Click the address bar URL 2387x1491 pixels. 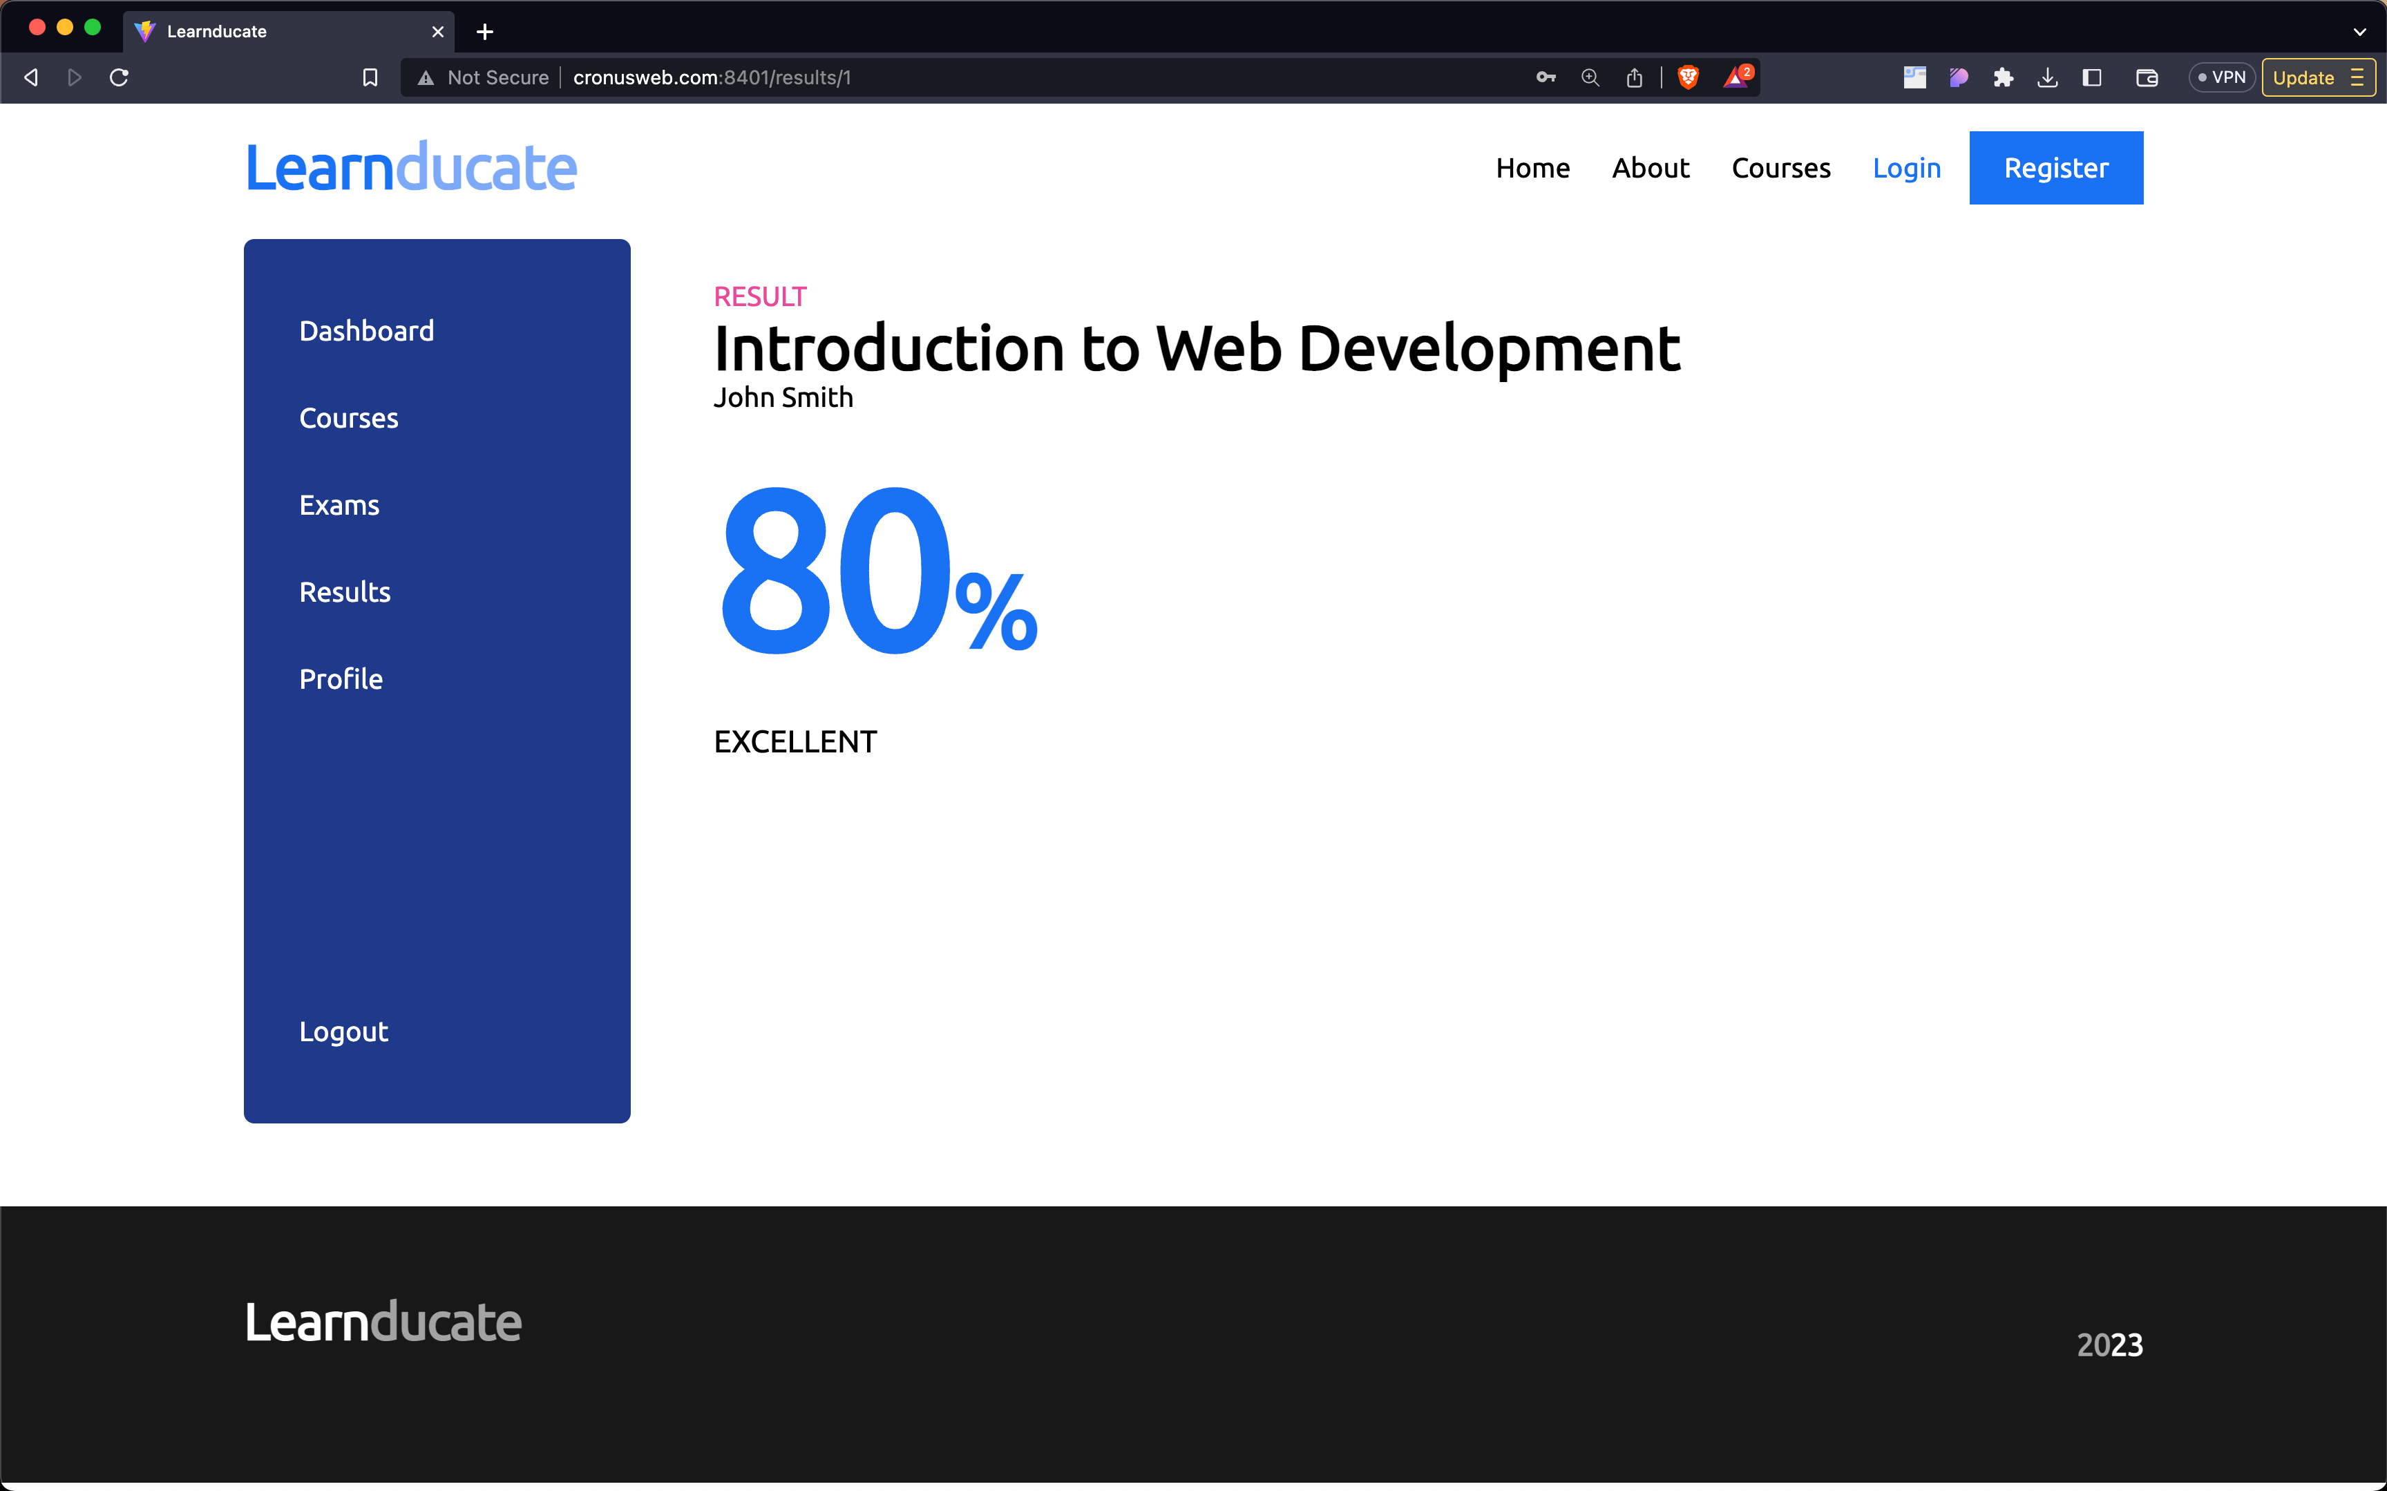point(711,77)
